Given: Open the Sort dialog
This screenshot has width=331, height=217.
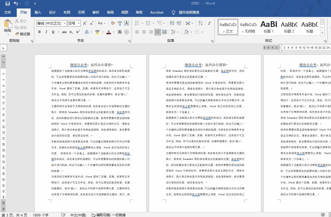Looking at the screenshot, I should 200,23.
